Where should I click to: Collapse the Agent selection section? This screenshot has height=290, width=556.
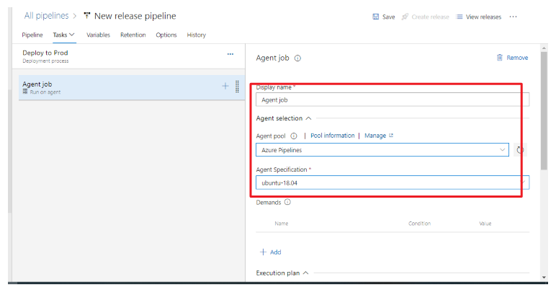coord(308,118)
